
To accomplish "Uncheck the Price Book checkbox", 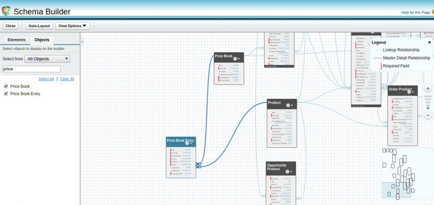I will (6, 86).
